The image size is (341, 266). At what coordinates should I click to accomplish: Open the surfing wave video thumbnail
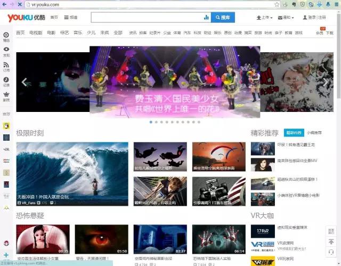coord(72,174)
